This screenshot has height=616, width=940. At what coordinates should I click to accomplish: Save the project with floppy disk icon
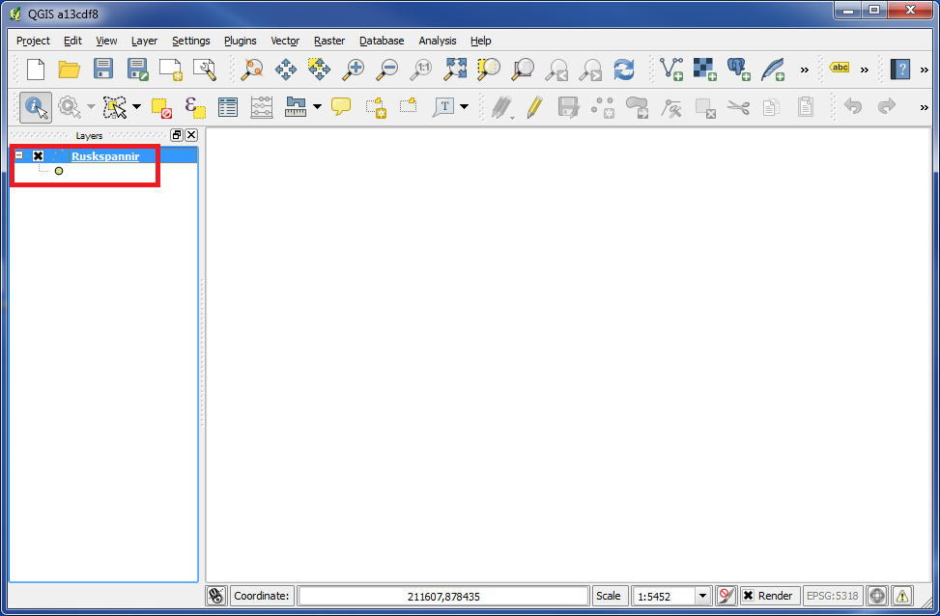click(103, 69)
